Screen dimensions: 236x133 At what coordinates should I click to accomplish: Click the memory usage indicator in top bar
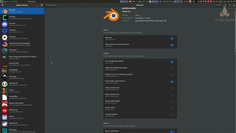click(x=154, y=1)
